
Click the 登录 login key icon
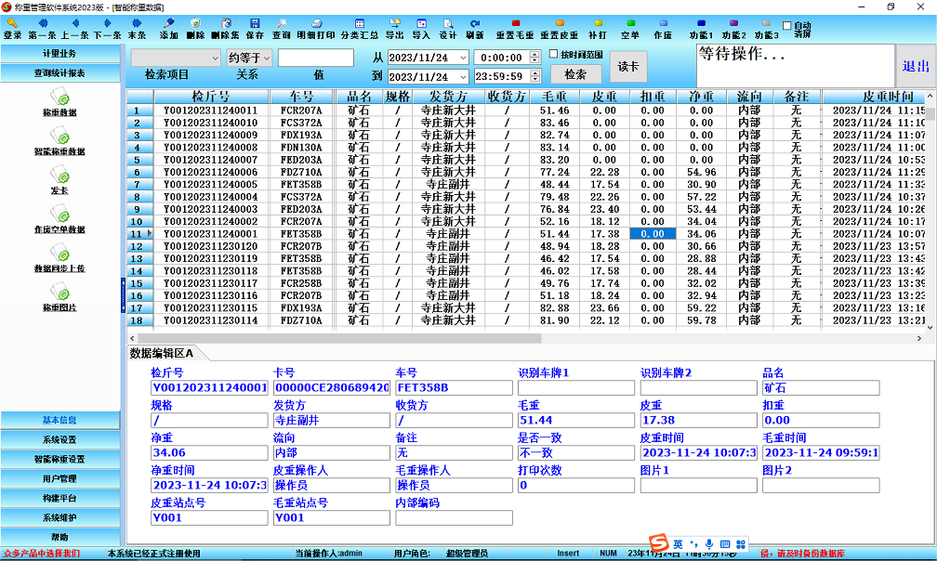(x=13, y=29)
